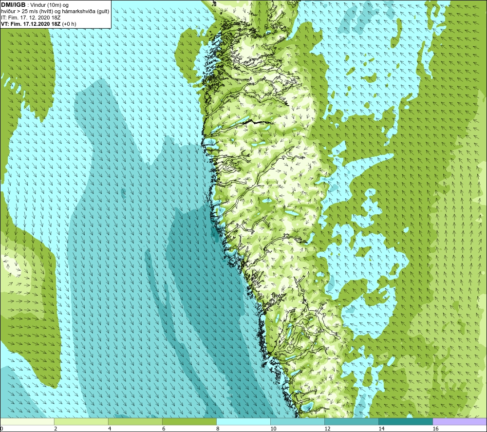Click legend tick label '16'
487x432 pixels.
[435, 429]
